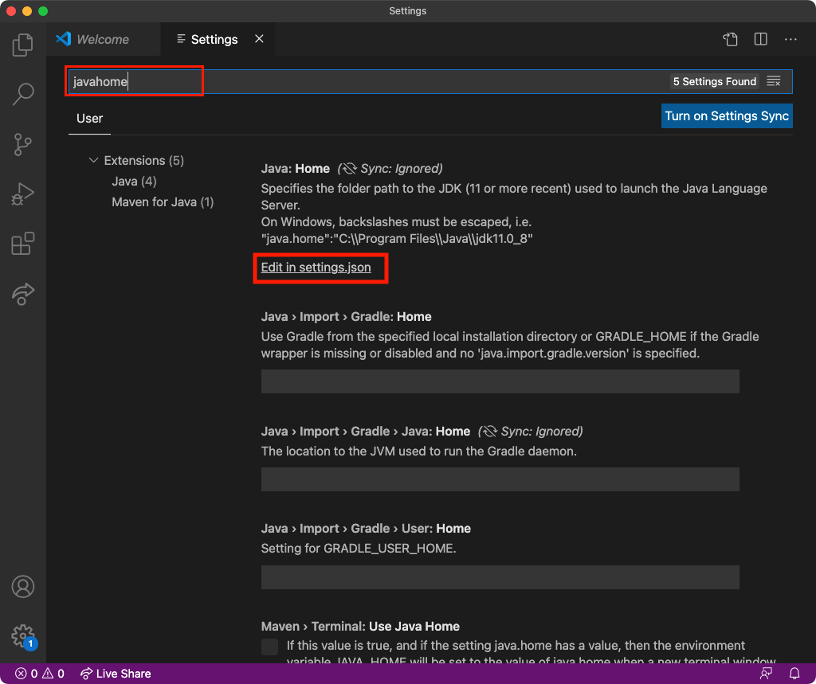Open Source Control view
The width and height of the screenshot is (816, 684).
click(23, 144)
